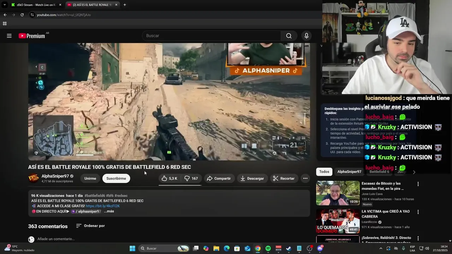452x254 pixels.
Task: Open volume control in system tray
Action: pyautogui.click(x=426, y=248)
